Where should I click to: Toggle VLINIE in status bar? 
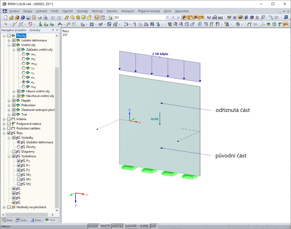[144, 226]
